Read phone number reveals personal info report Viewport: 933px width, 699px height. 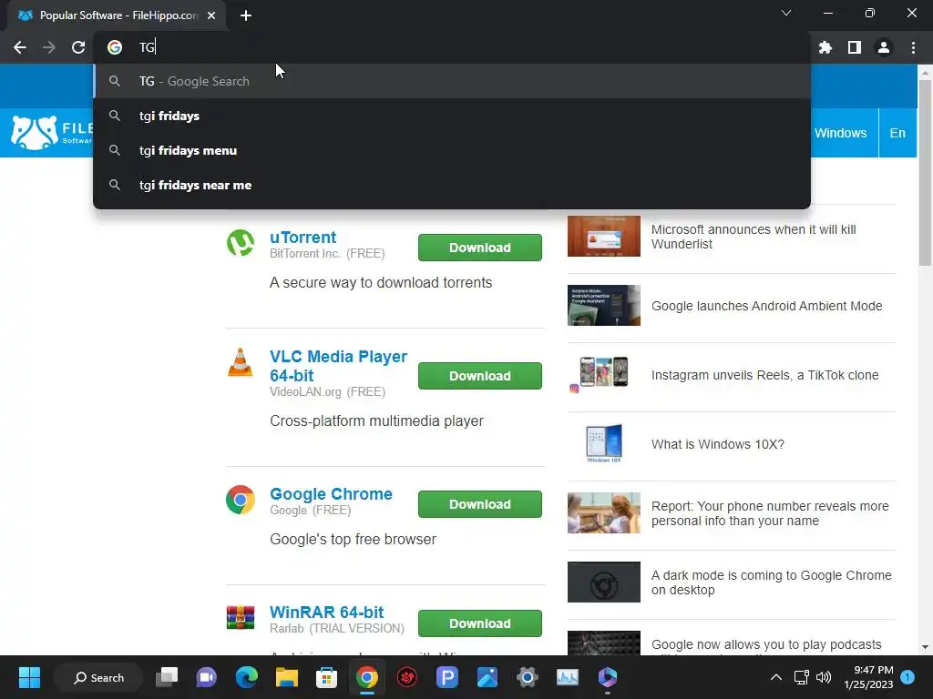point(770,513)
